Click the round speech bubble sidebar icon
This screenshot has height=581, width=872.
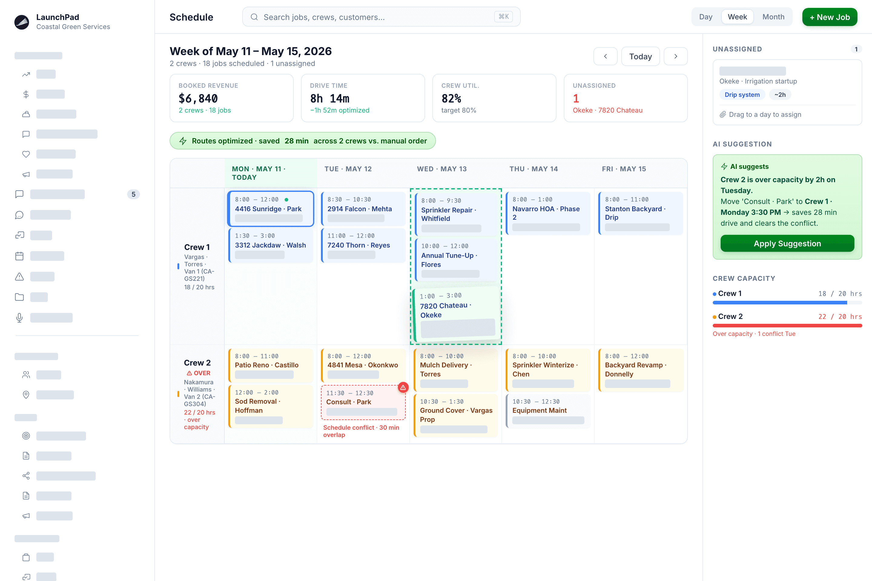click(x=19, y=215)
